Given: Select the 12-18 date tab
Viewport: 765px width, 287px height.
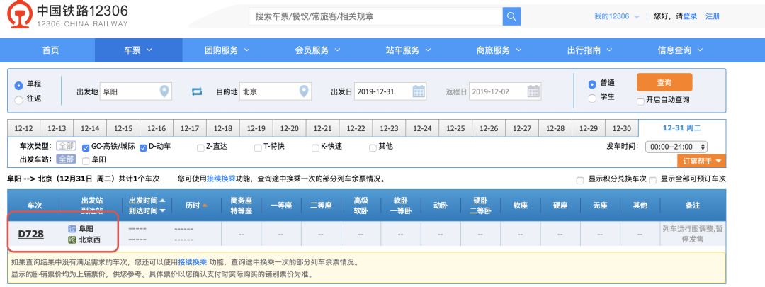Looking at the screenshot, I should coord(223,129).
